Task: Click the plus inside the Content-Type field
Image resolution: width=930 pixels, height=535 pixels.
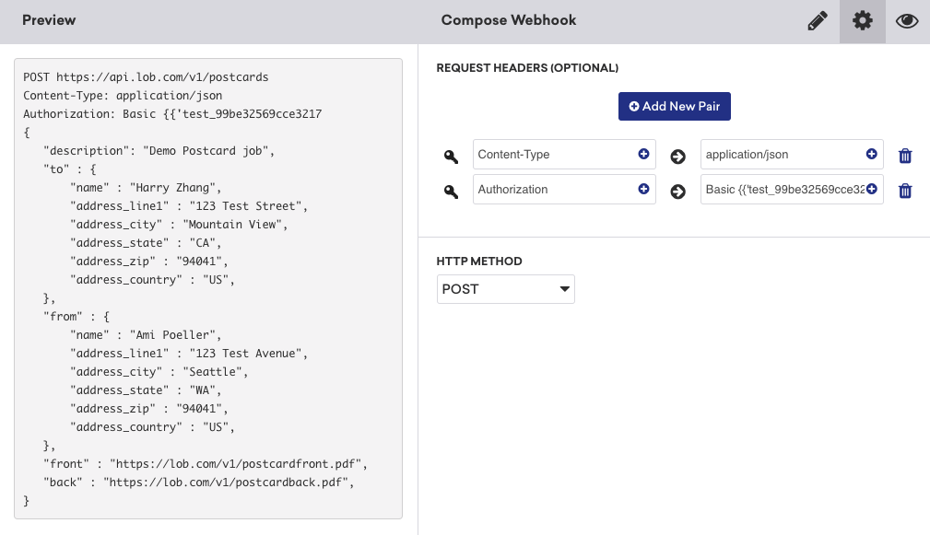Action: [643, 154]
